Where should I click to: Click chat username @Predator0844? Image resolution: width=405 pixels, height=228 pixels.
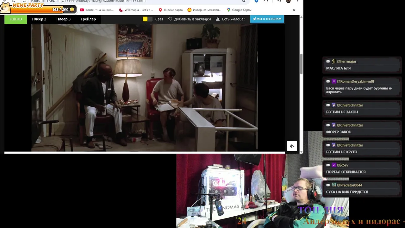coord(349,185)
